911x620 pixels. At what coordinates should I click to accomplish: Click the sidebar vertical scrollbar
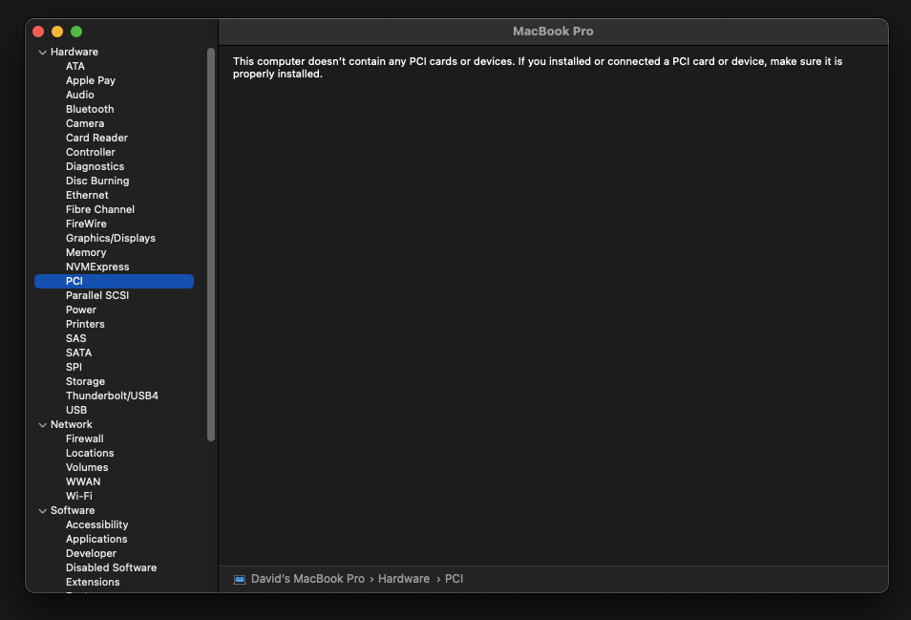(211, 245)
